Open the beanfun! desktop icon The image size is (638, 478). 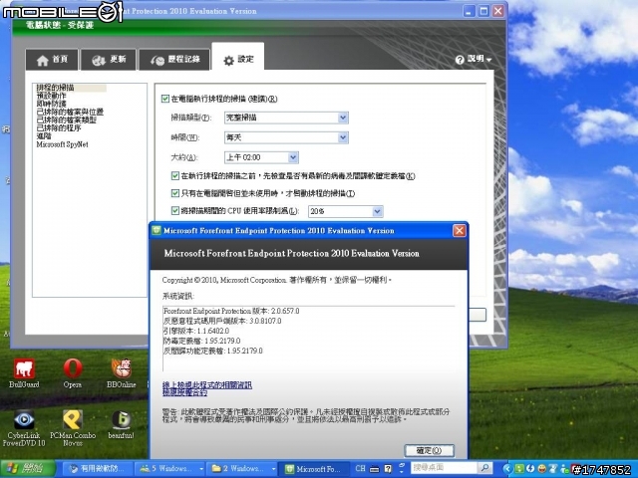(x=122, y=425)
